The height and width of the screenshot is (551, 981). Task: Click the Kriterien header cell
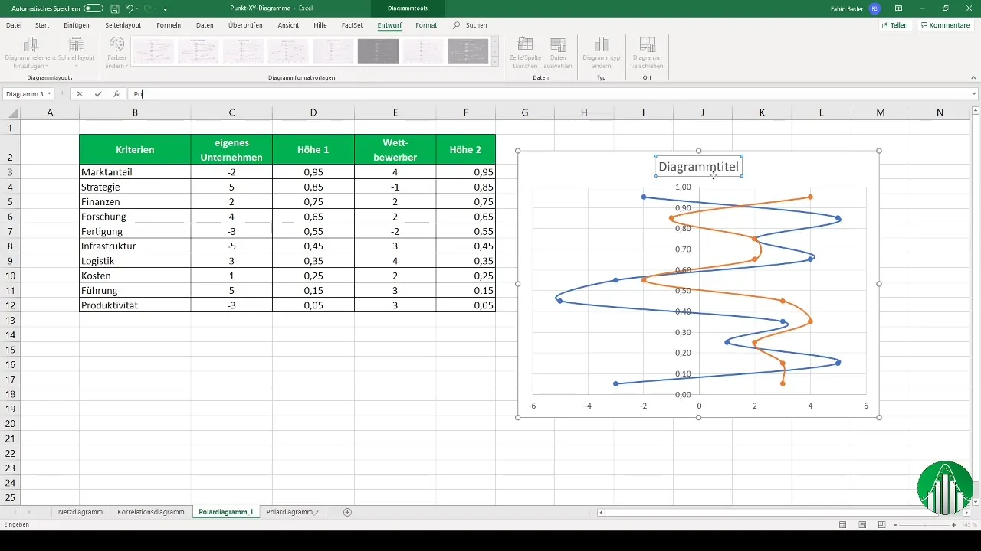pos(135,149)
